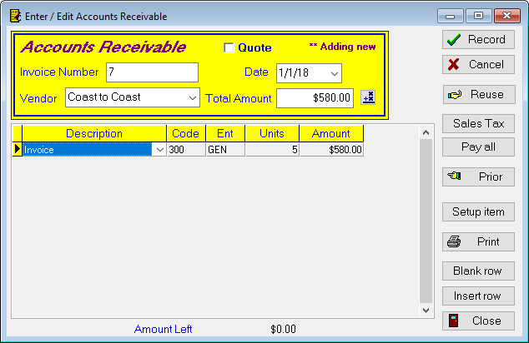Click the Ent column header
This screenshot has width=529, height=343.
click(225, 134)
